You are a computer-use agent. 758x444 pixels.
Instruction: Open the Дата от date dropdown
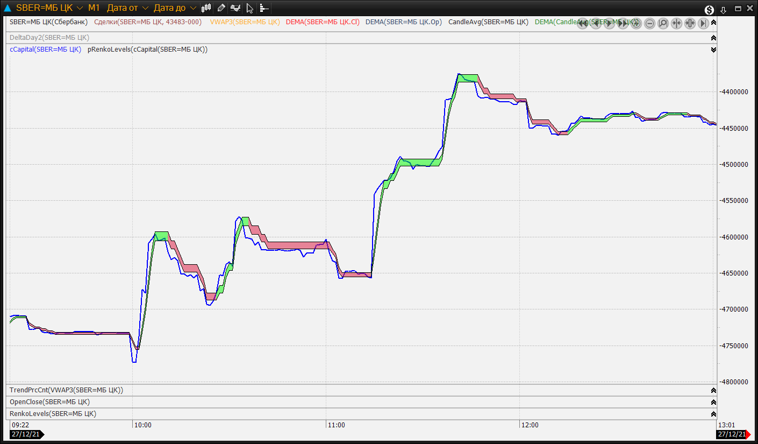click(x=145, y=8)
